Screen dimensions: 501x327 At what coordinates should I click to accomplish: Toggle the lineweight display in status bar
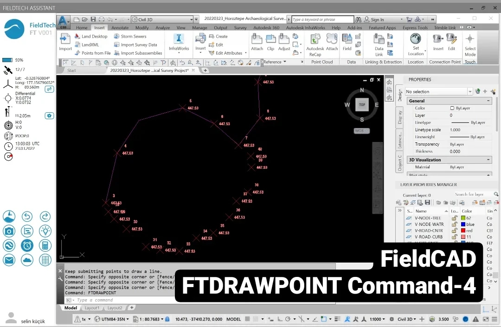(338, 319)
